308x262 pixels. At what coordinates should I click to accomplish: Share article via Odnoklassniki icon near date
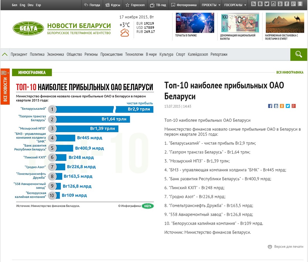click(x=282, y=106)
